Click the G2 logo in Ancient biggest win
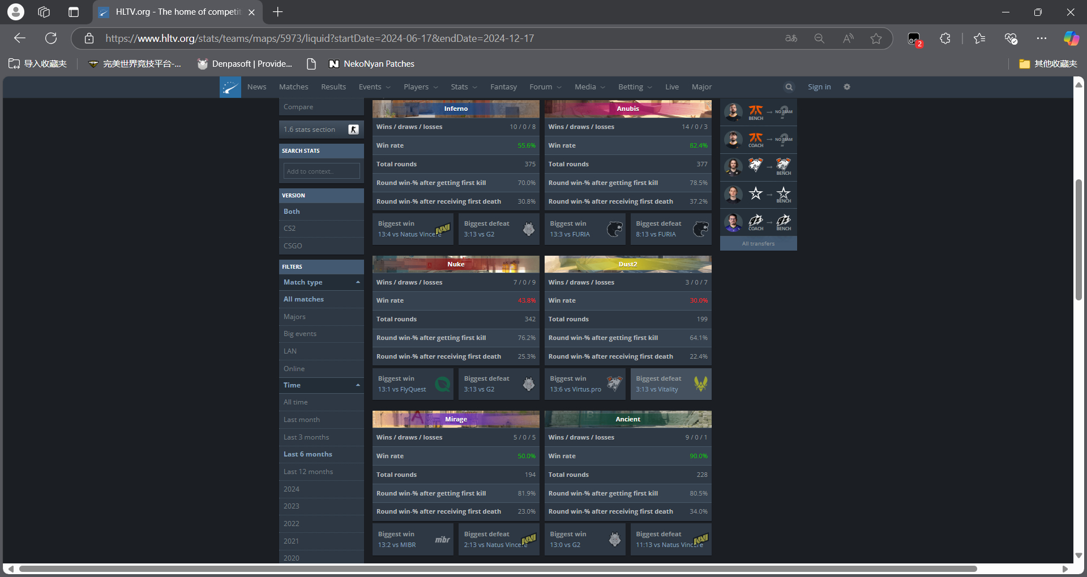This screenshot has height=577, width=1087. [615, 540]
